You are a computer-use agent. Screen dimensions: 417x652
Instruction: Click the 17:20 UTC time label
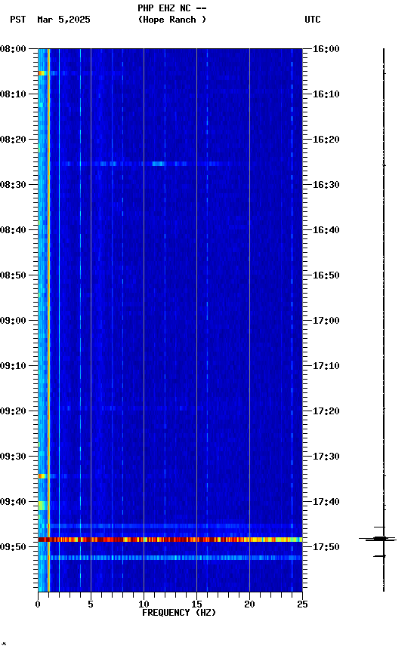(326, 412)
